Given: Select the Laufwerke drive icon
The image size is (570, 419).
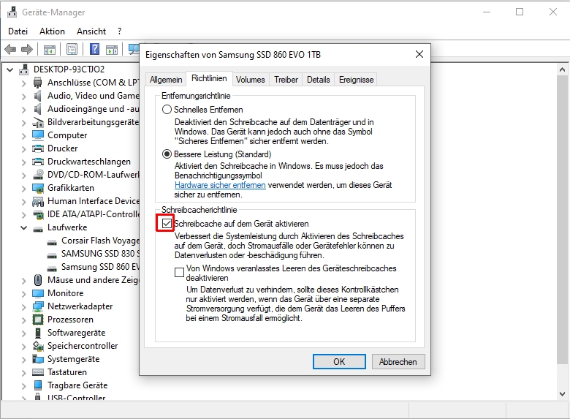Looking at the screenshot, I should point(38,229).
